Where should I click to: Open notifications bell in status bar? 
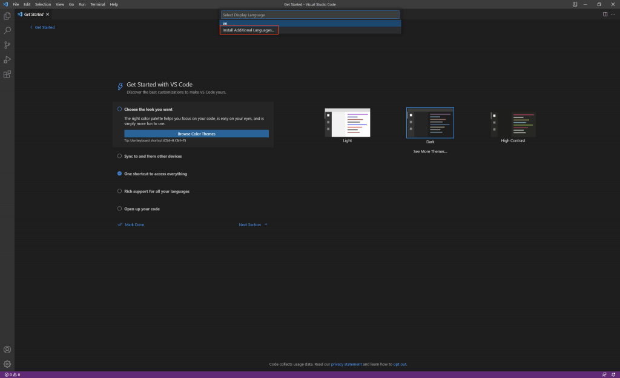coord(613,375)
